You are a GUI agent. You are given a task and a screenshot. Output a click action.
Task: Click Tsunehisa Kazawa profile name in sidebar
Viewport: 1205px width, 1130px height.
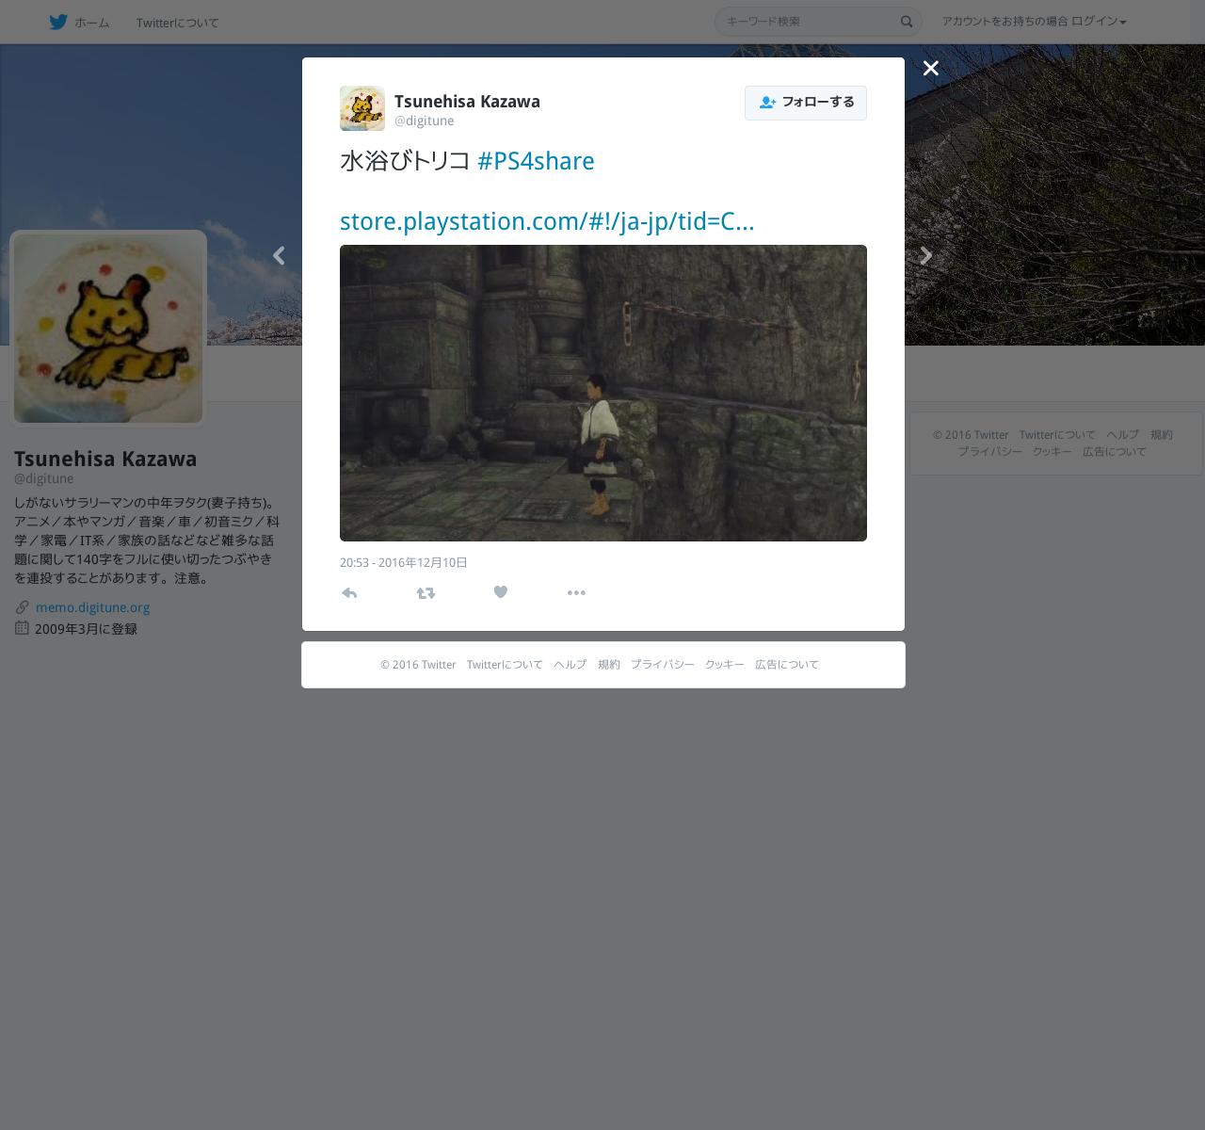pos(105,459)
